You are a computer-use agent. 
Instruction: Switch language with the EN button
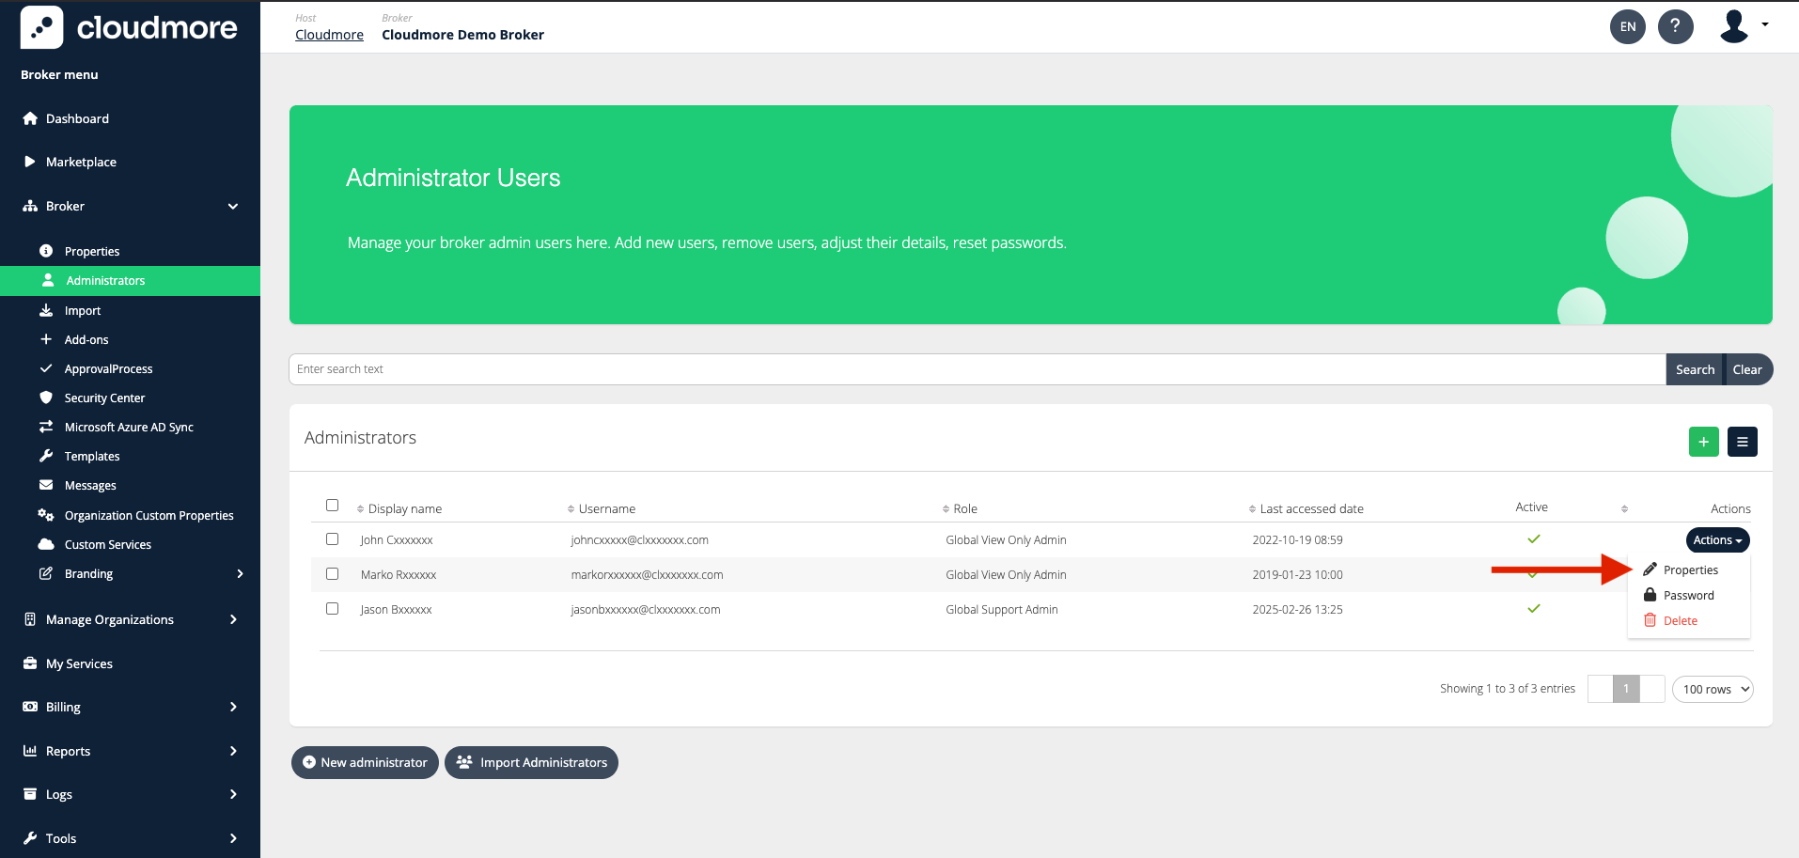tap(1628, 26)
